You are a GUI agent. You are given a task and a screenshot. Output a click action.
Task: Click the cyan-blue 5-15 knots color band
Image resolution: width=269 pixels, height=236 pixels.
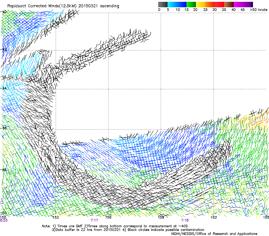177,4
